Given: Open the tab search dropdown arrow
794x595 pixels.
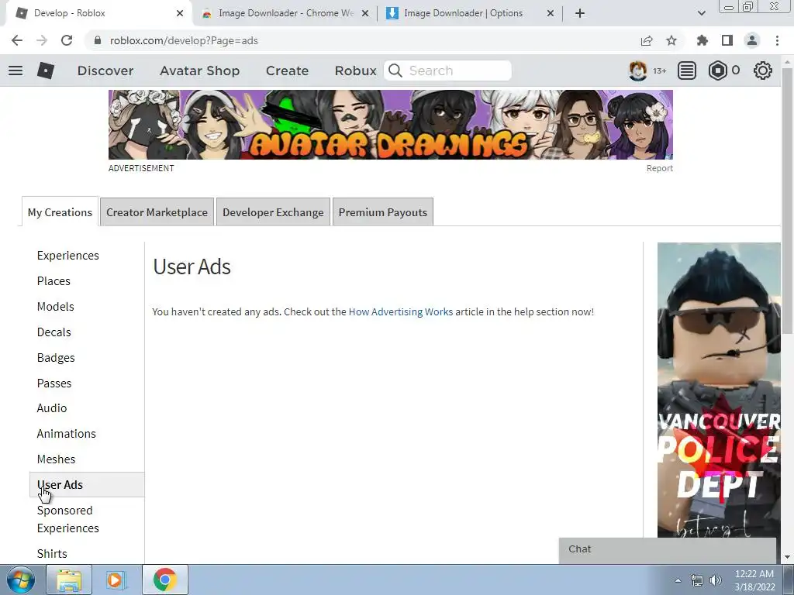Looking at the screenshot, I should point(701,13).
